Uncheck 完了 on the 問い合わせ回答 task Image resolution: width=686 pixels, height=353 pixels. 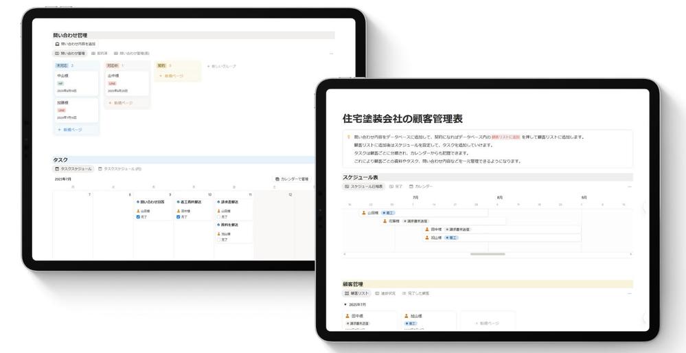138,217
